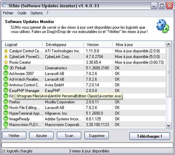Click green check icon for EasyPHP Manager
Screen dimensions: 175x155
point(6,90)
